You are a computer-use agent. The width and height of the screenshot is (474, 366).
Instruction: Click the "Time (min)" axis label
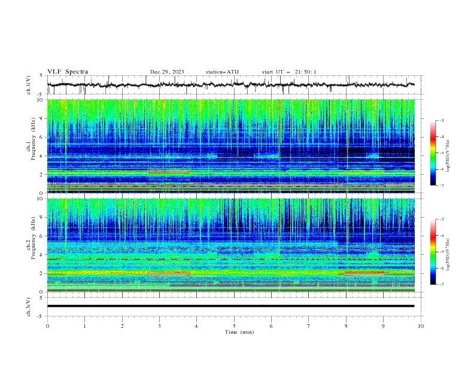point(239,332)
